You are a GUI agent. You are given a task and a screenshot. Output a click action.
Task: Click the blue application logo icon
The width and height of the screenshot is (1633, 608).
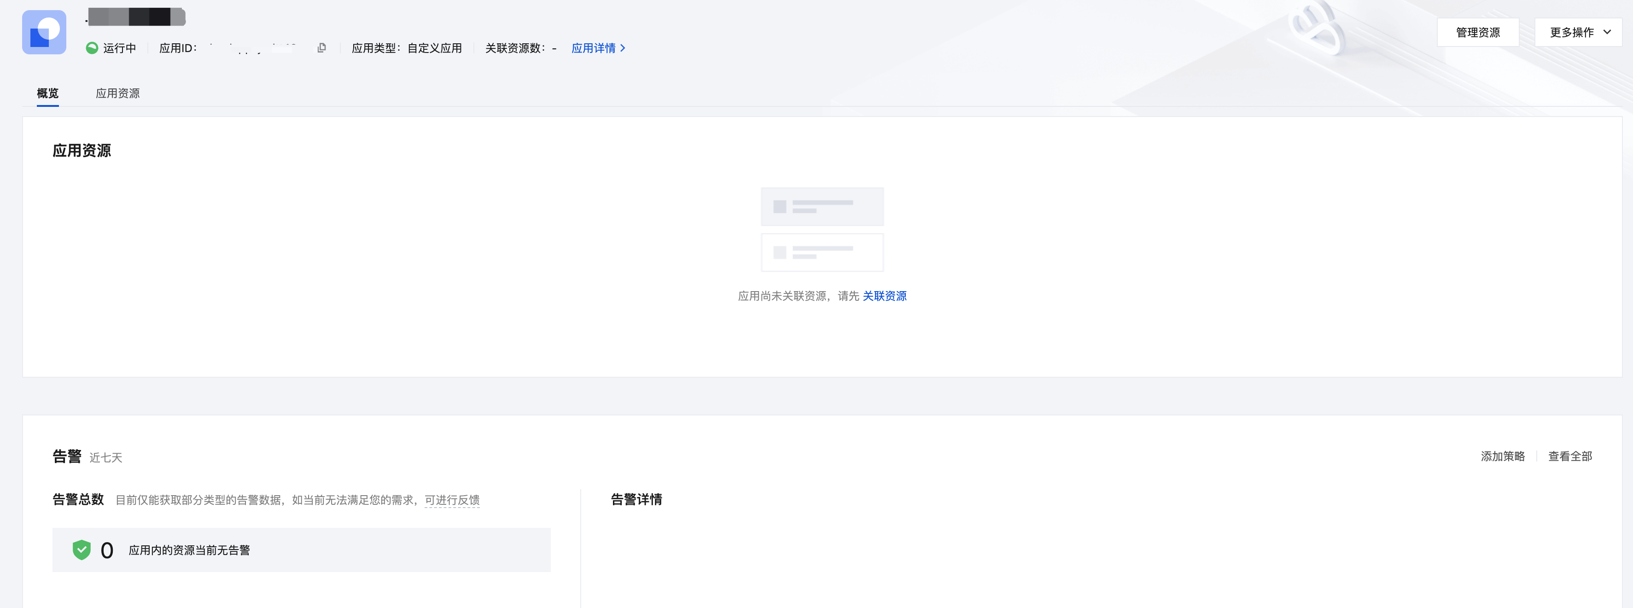coord(44,32)
